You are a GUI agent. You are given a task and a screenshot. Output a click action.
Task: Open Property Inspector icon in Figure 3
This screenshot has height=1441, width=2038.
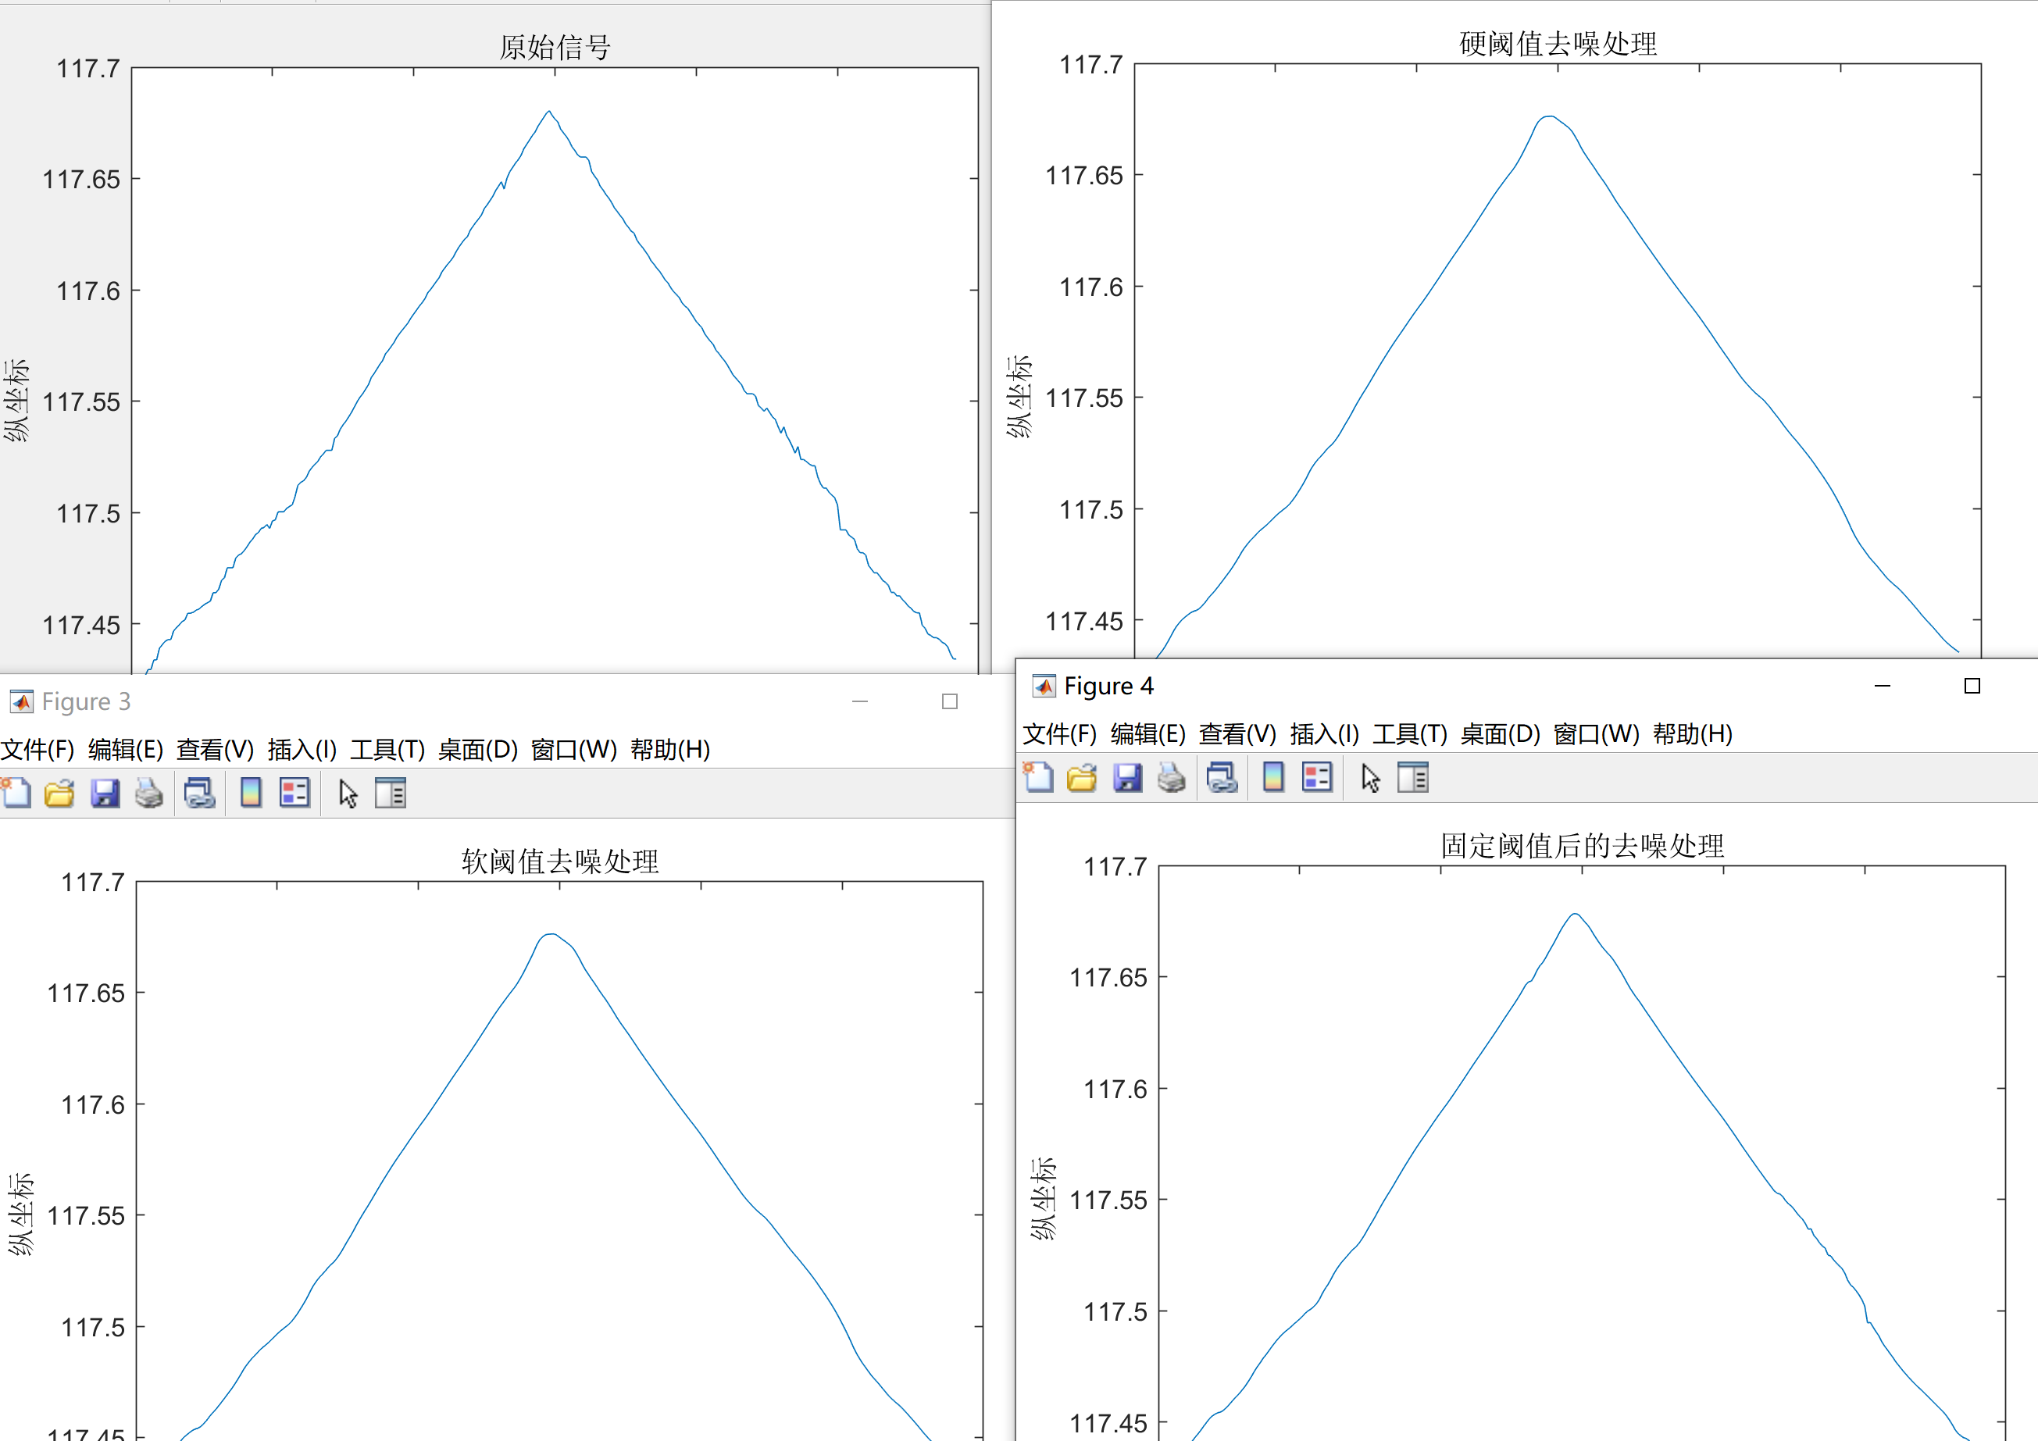[391, 793]
